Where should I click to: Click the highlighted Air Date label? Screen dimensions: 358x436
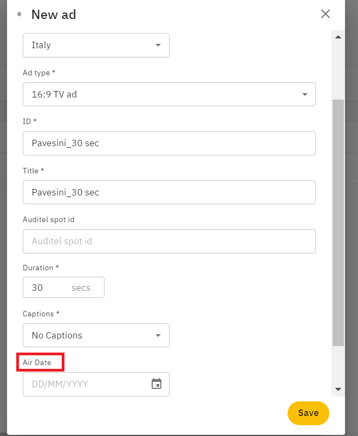[37, 362]
